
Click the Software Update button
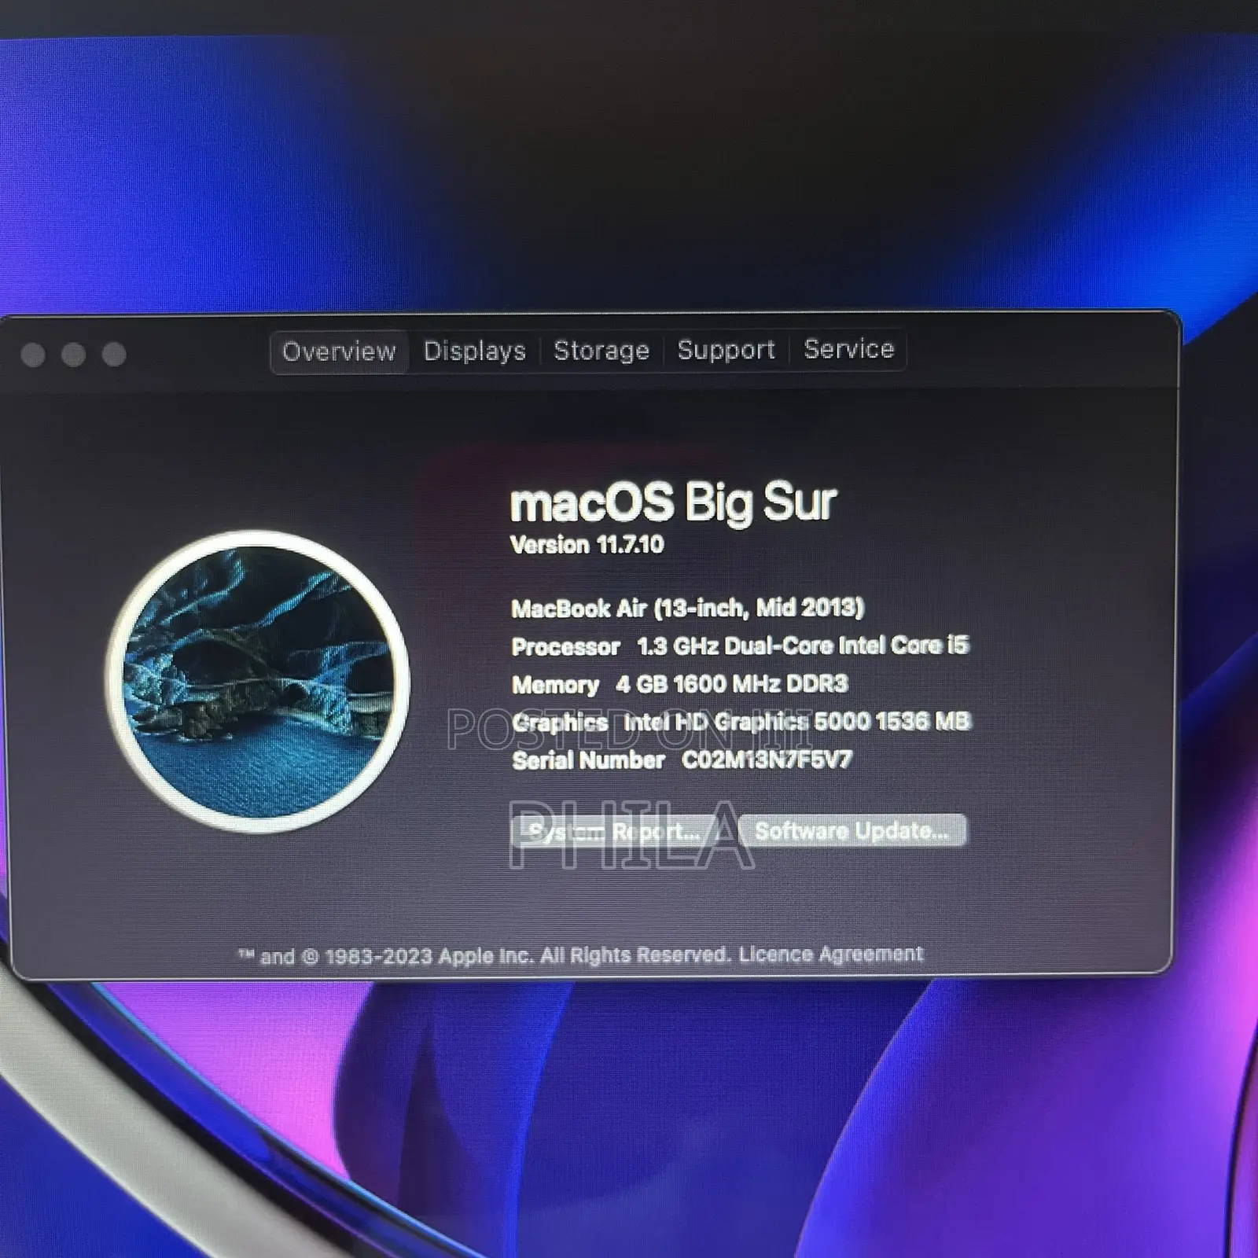852,830
